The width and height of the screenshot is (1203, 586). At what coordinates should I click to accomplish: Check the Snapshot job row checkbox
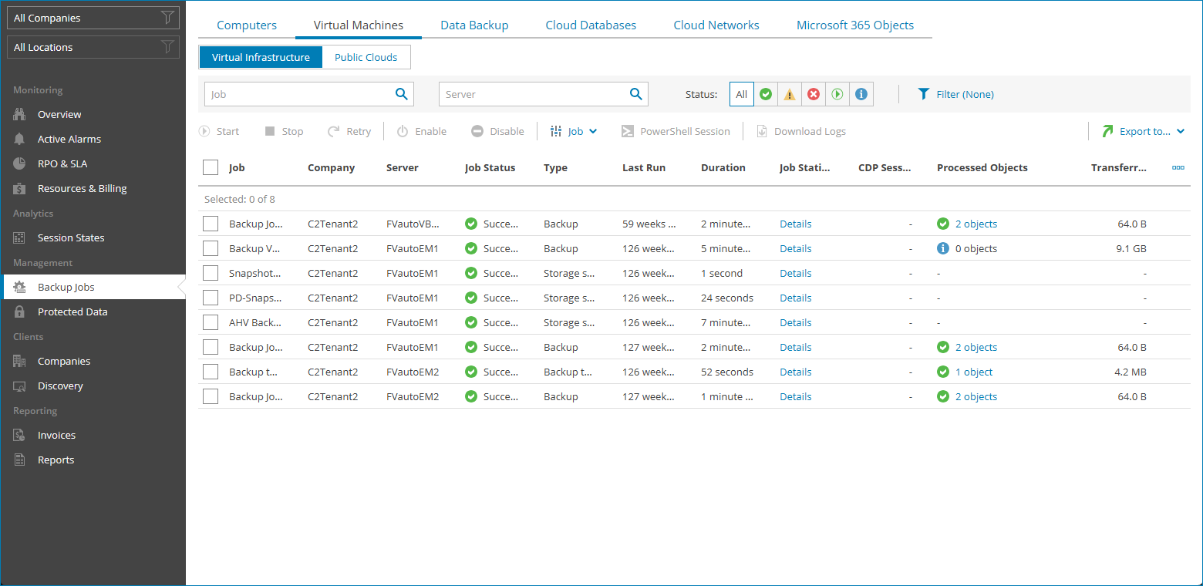point(211,273)
